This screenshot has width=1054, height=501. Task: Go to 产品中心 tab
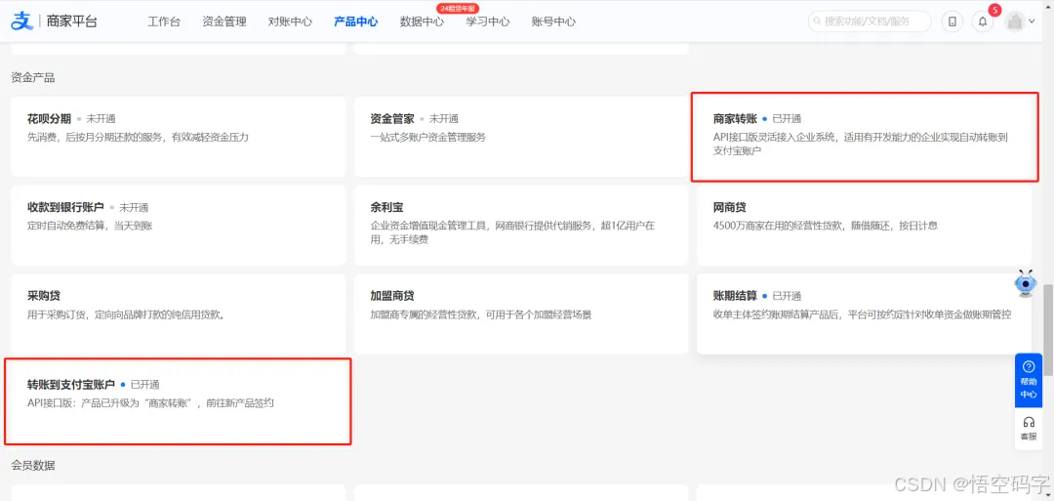355,21
